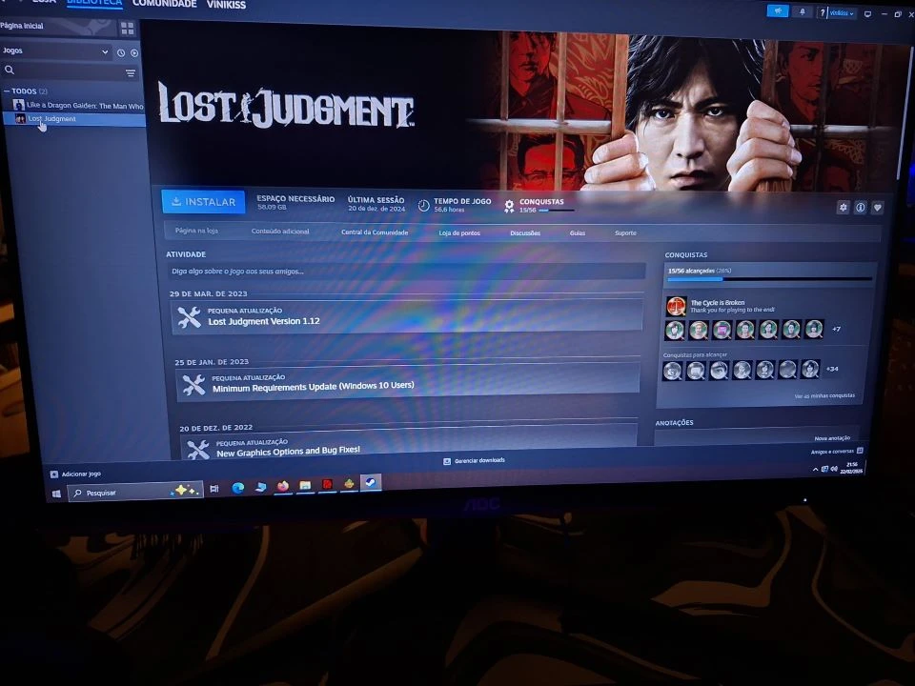This screenshot has height=686, width=915.
Task: Open Firefox from the Windows taskbar
Action: 283,486
